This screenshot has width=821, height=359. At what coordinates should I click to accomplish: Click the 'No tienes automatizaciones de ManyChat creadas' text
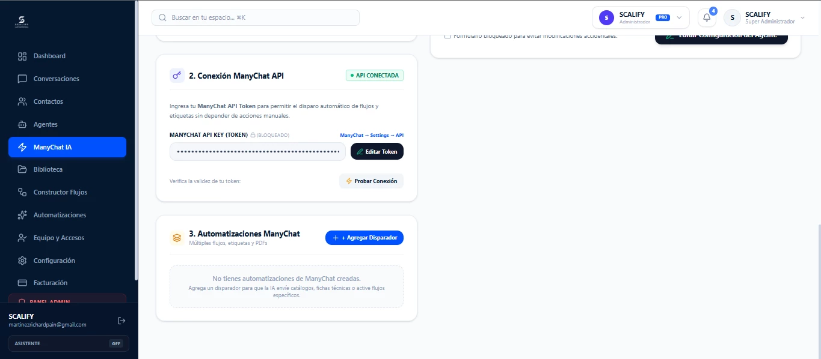click(x=287, y=279)
